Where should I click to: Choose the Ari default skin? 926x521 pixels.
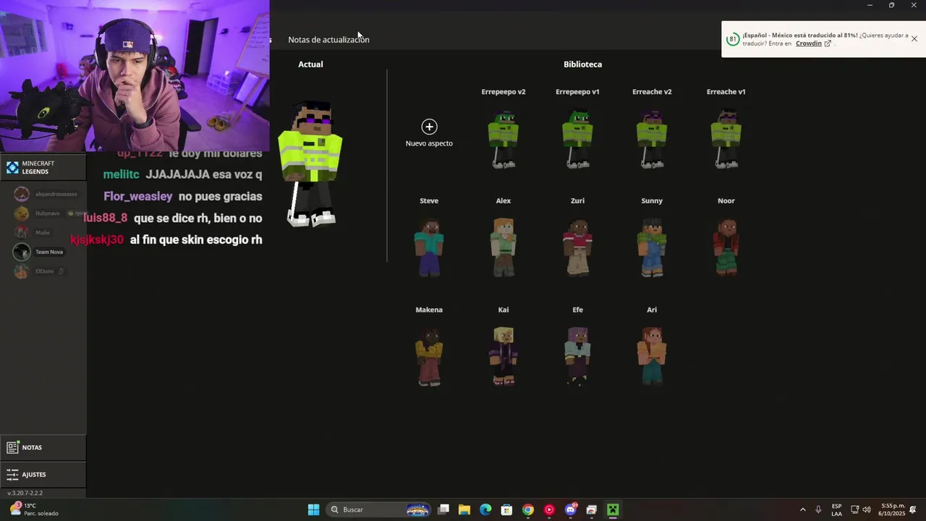coord(652,357)
